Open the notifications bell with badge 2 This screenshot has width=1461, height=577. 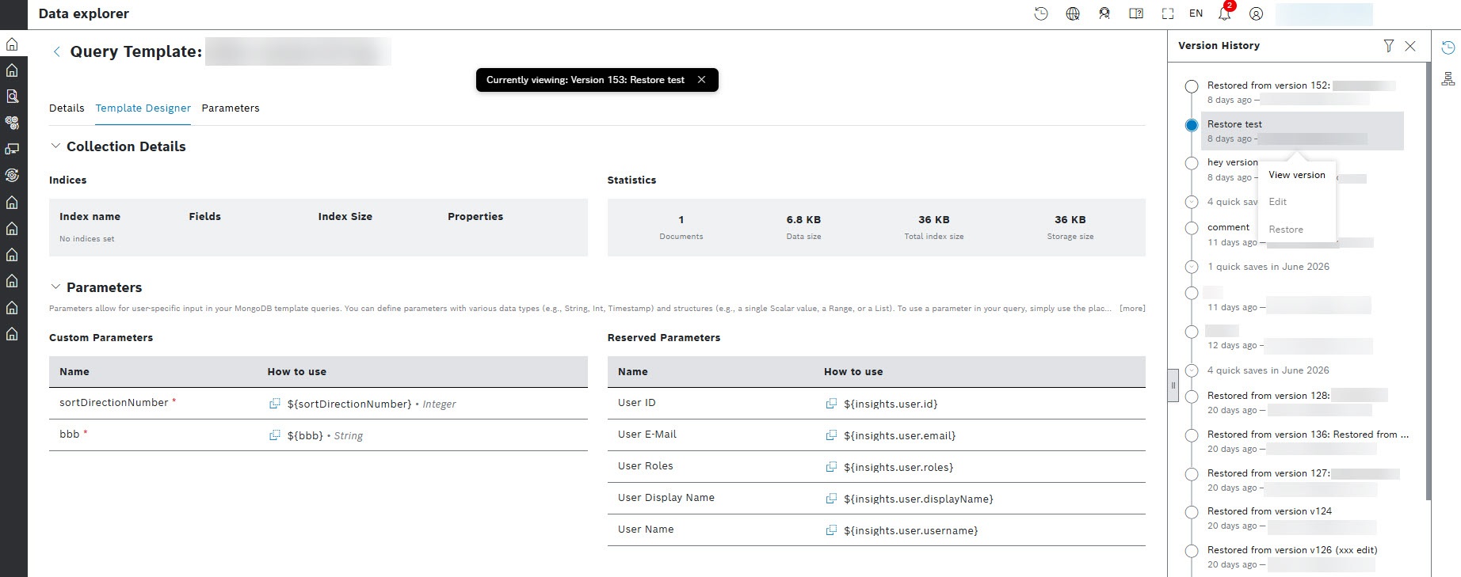[1225, 13]
